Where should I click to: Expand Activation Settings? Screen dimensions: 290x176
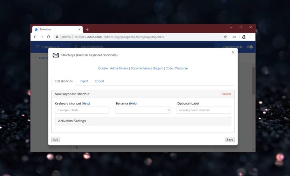[143, 121]
